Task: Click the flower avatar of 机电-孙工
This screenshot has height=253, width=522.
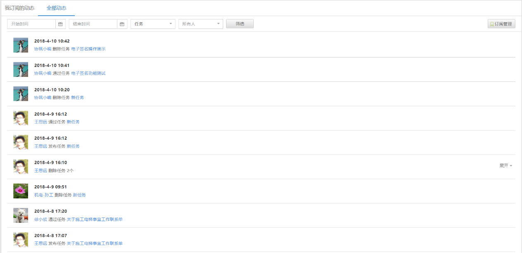Action: 21,191
